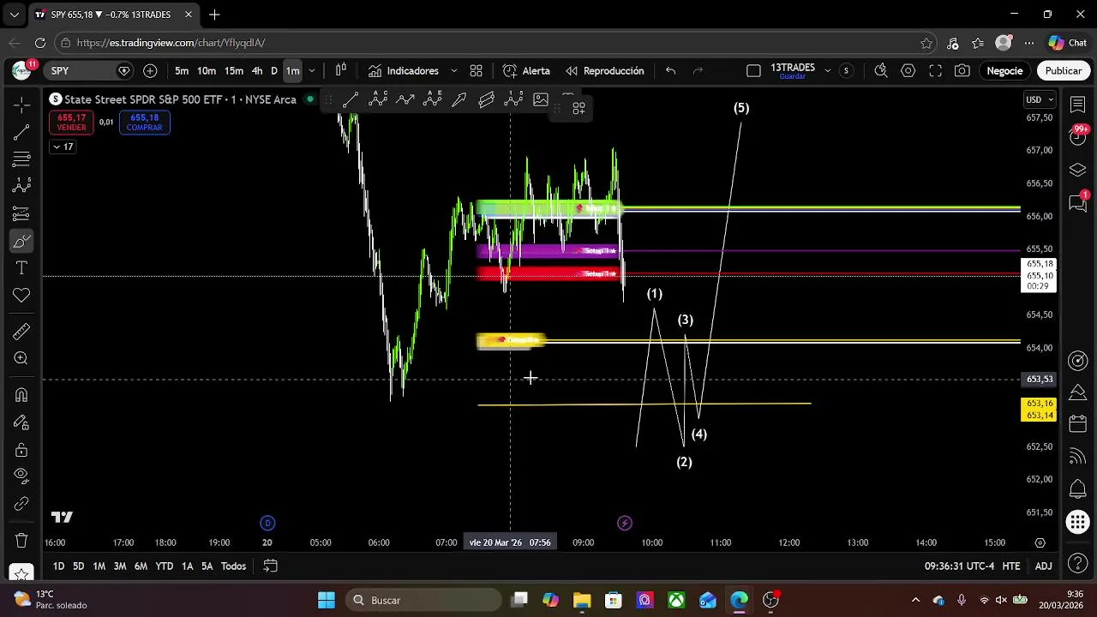Expand the indicator favorites dropdown chevron
This screenshot has height=617, width=1097.
[453, 71]
